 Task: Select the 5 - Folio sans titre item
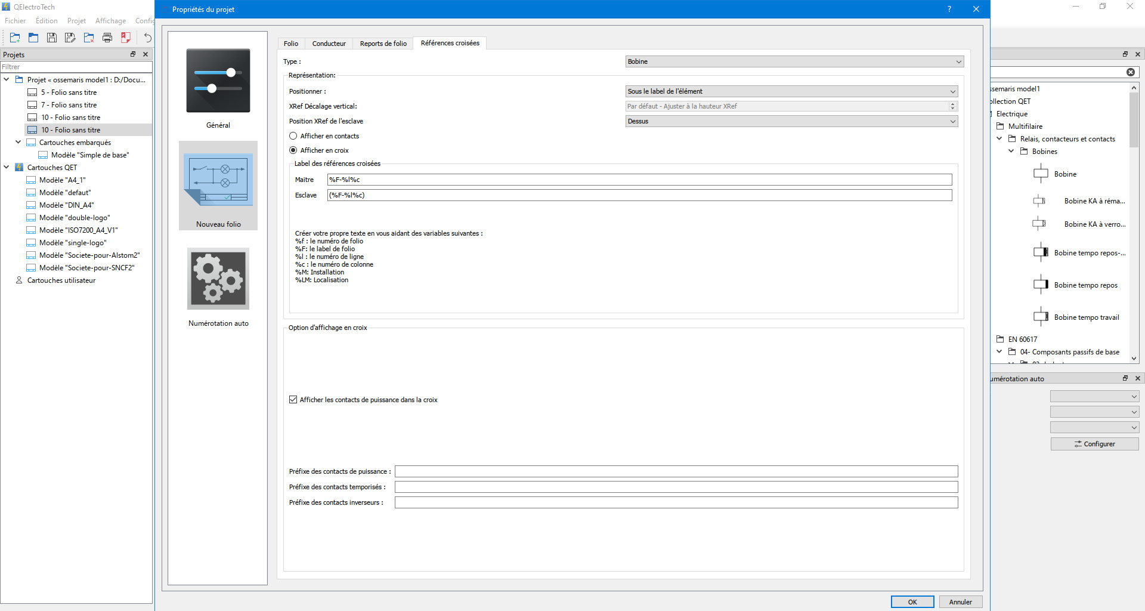[69, 92]
